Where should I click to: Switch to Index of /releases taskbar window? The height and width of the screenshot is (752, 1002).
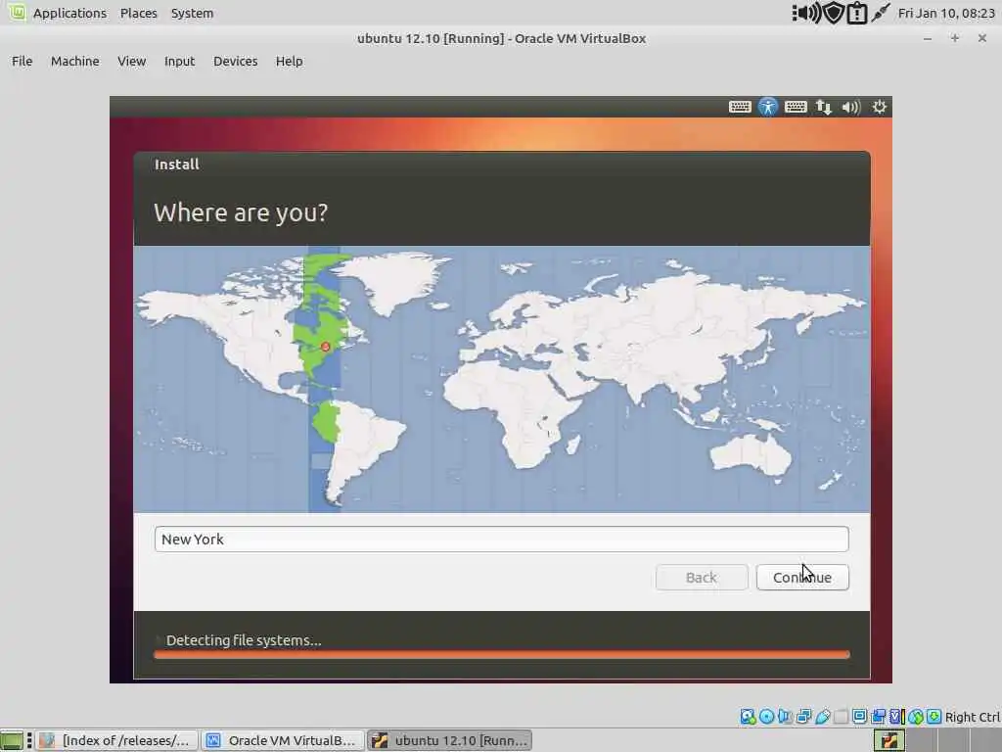(x=116, y=740)
